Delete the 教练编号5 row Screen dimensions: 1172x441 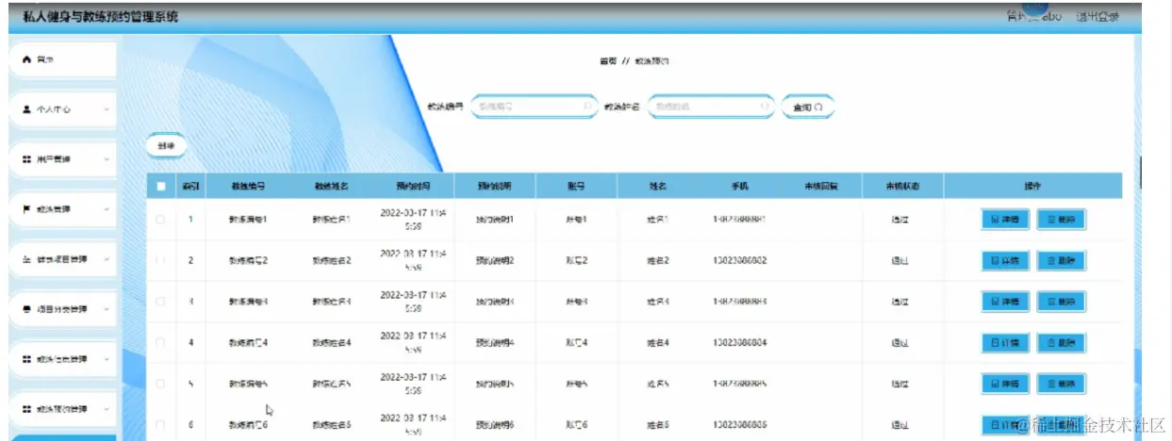coord(1061,384)
